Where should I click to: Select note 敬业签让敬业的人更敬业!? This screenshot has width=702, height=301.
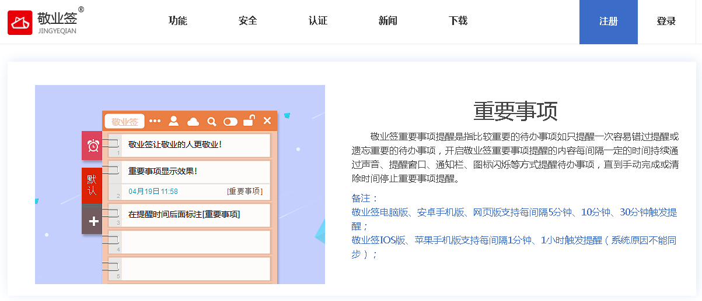coord(190,146)
